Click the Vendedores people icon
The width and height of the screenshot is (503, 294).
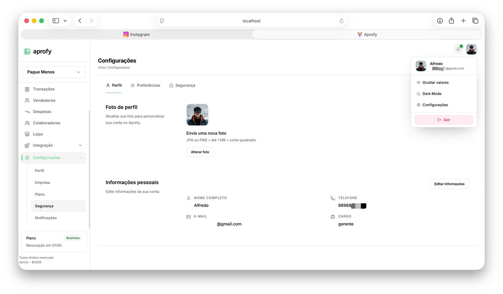[27, 100]
